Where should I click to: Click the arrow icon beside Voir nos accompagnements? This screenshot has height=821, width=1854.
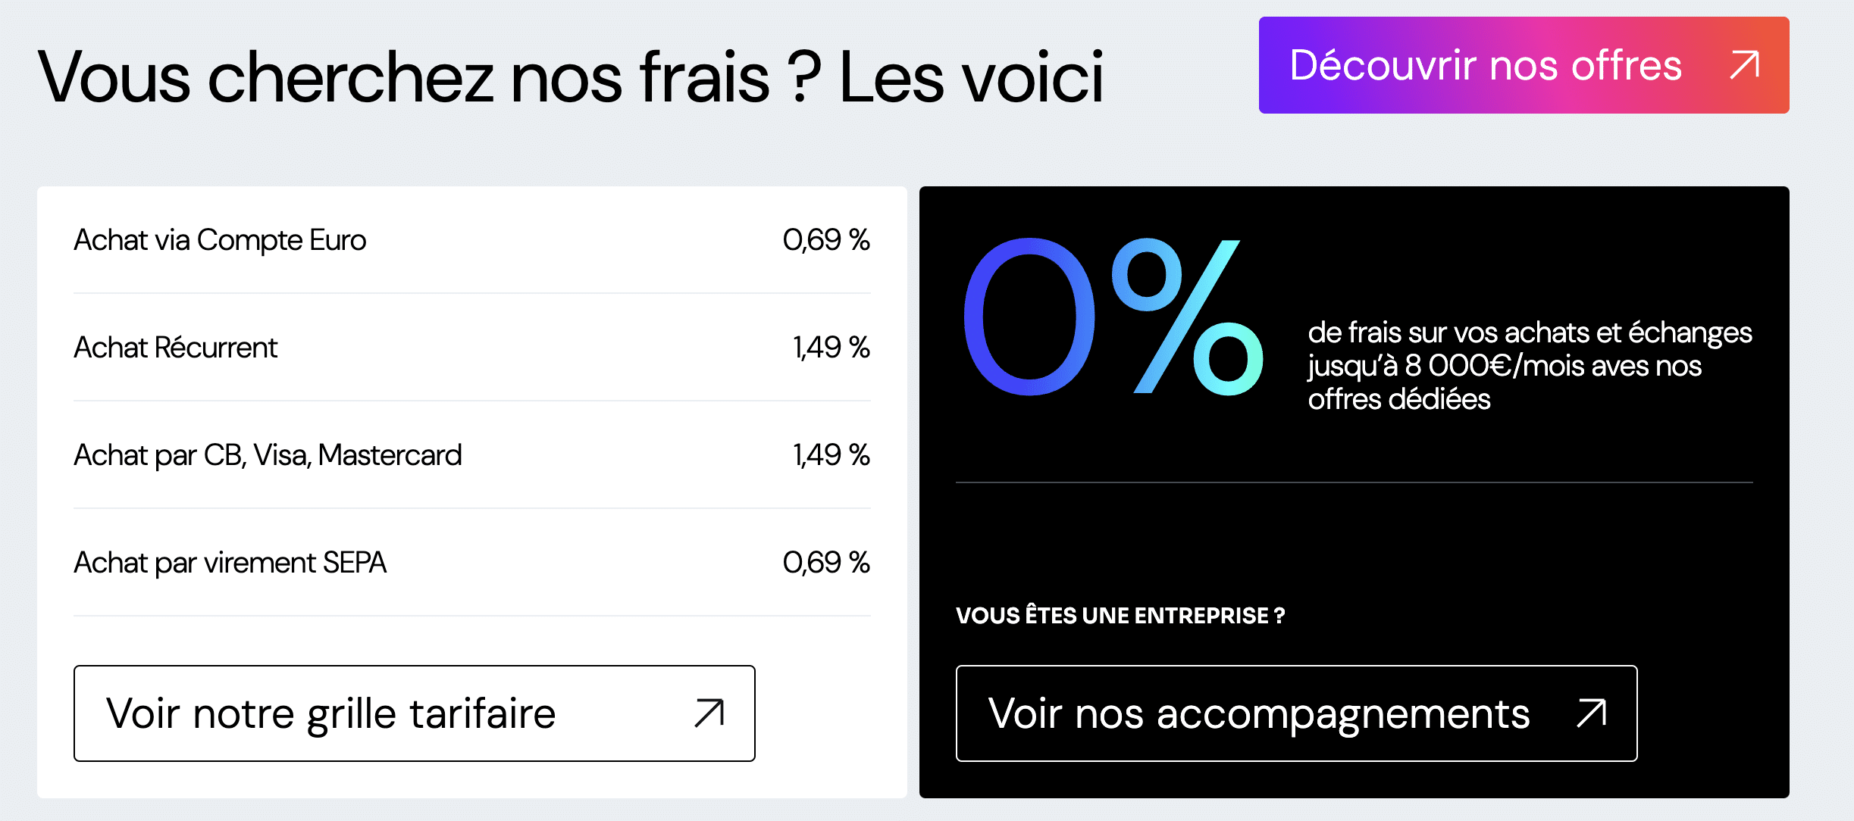coord(1591,713)
